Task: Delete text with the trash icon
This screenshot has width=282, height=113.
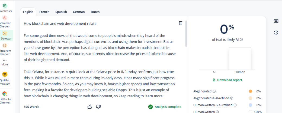Action: pos(181,23)
